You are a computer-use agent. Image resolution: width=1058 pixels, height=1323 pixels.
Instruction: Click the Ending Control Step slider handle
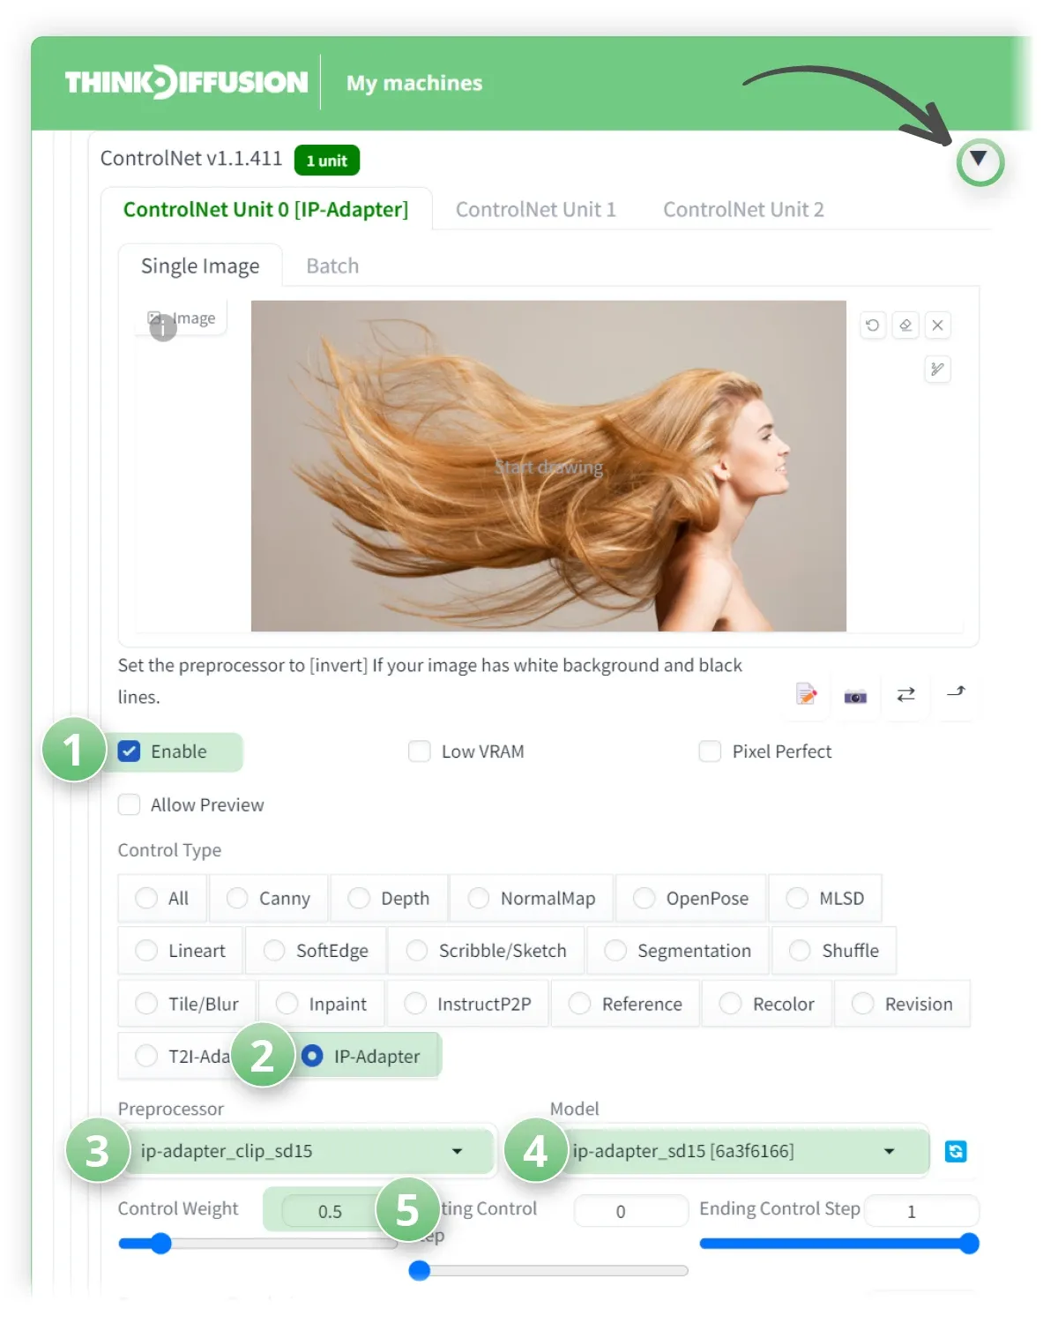coord(969,1244)
